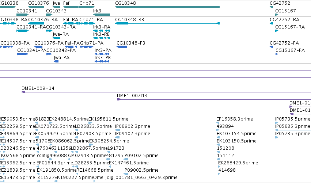Open the CG10343-RA transcript label
The width and height of the screenshot is (311, 183).
[x=61, y=27]
